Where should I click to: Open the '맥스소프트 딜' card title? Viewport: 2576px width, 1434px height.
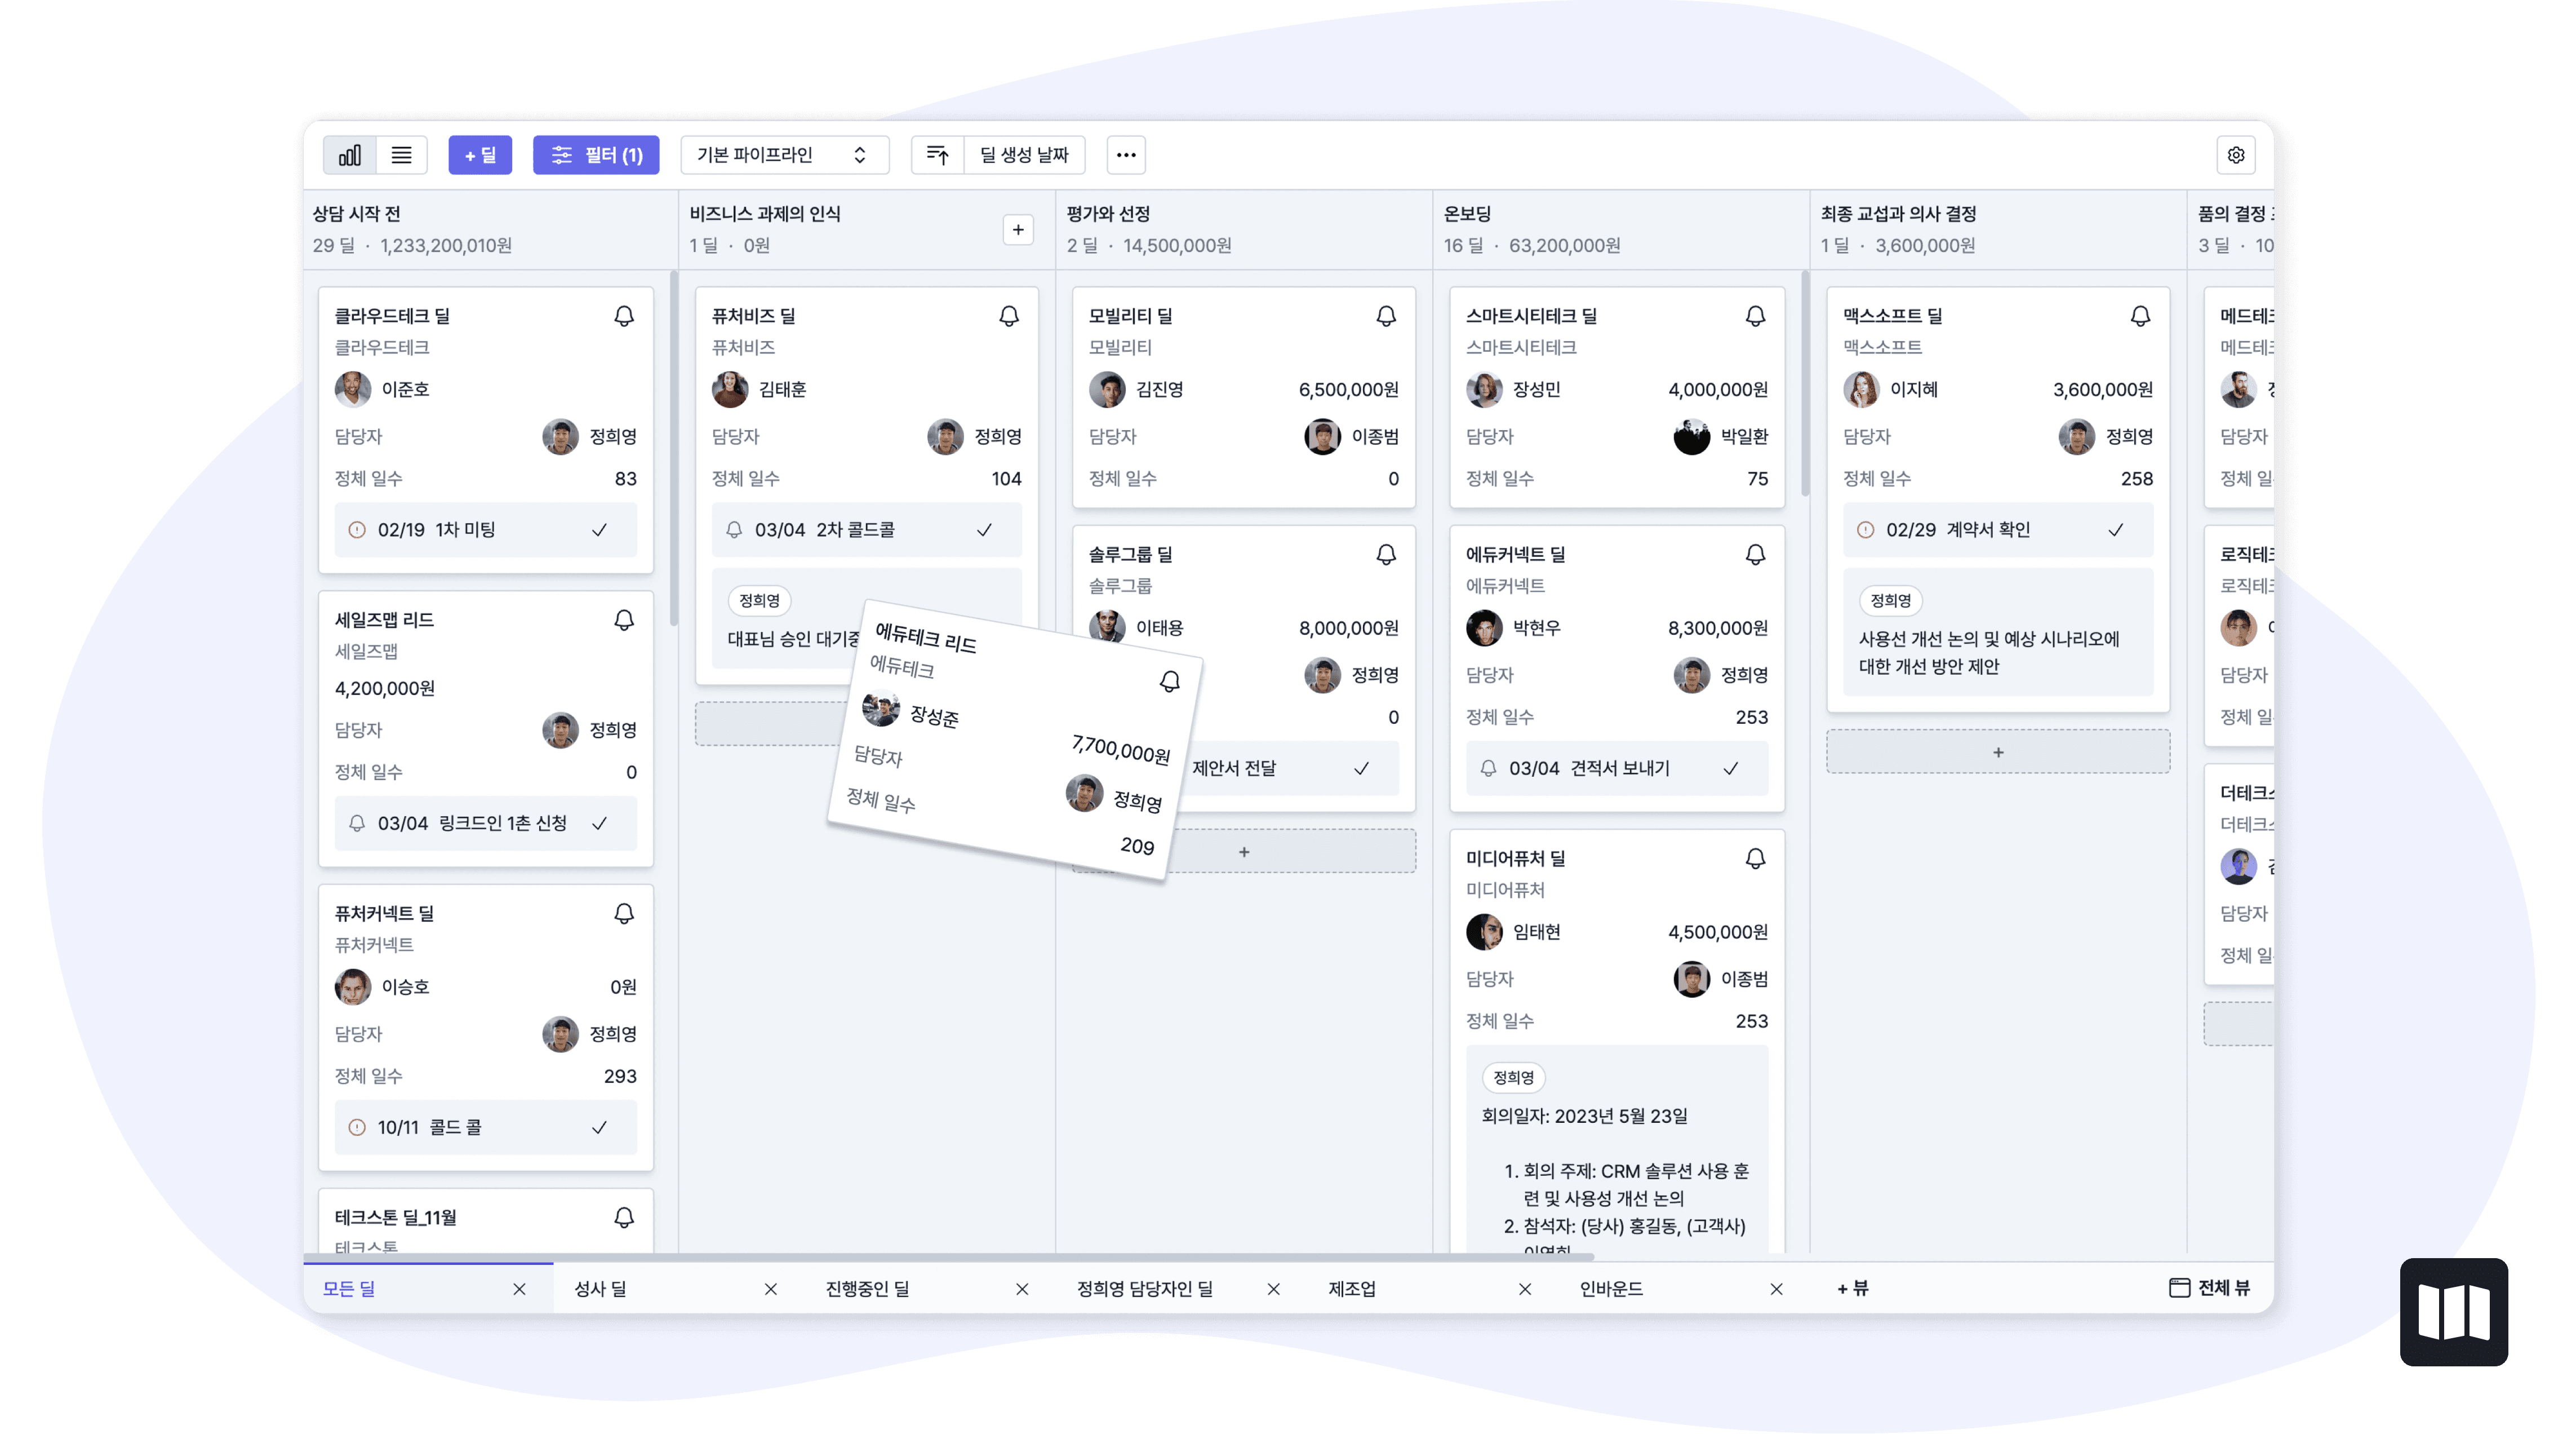pos(1892,316)
